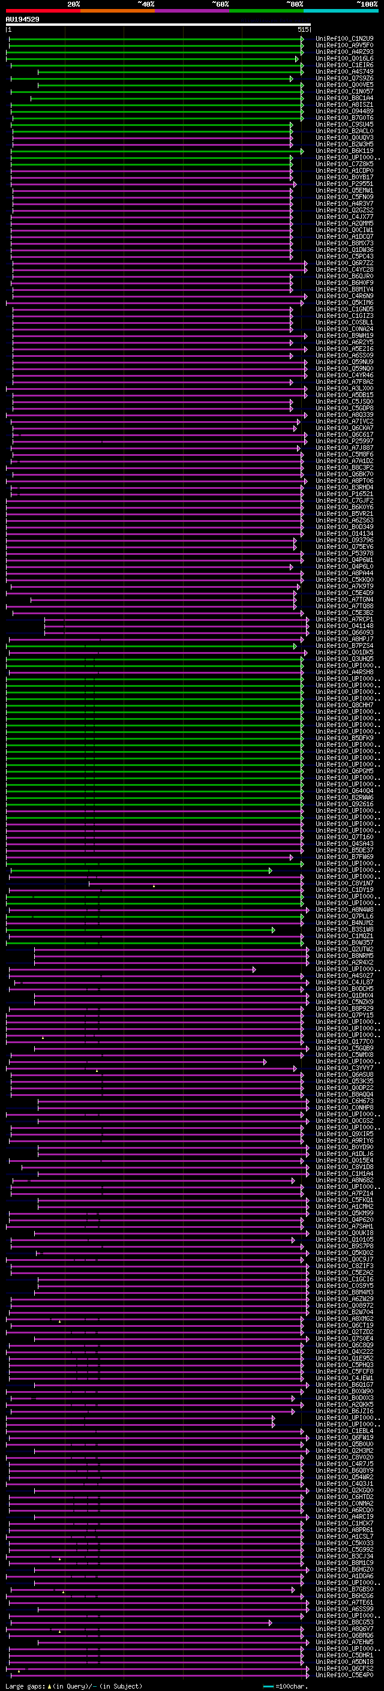Select hit label UniRef100_C1GND5
This screenshot has width=384, height=1691.
pos(344,309)
